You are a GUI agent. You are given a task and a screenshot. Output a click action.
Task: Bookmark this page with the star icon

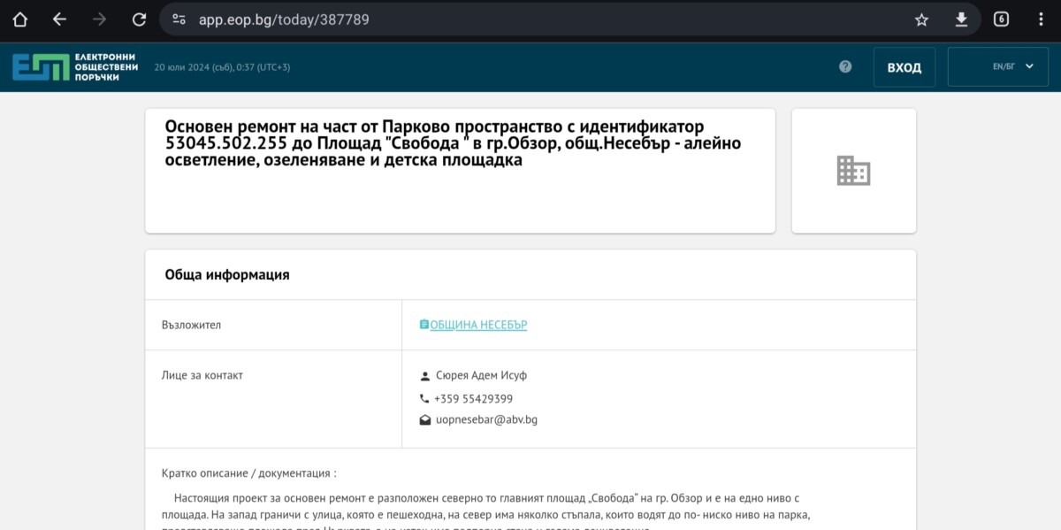(x=921, y=19)
